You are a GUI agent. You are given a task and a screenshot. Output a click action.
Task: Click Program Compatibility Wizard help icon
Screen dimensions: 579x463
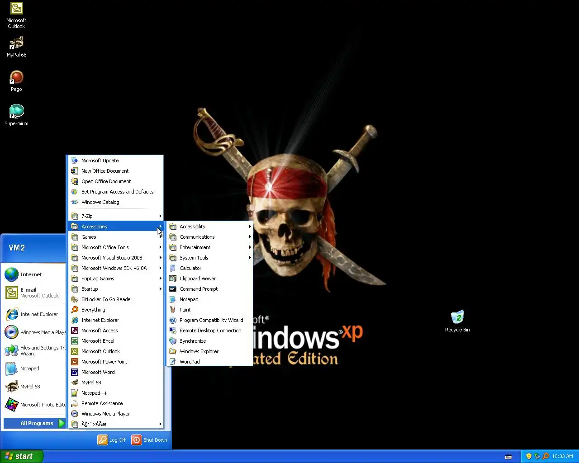click(x=173, y=320)
